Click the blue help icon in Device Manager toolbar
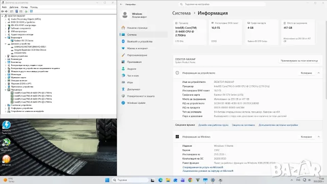327x184 pixels. pyautogui.click(x=17, y=11)
